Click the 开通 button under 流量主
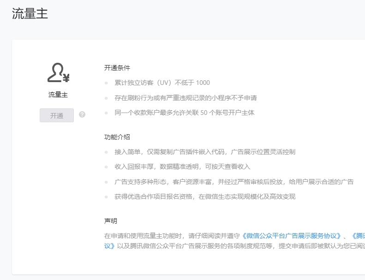The width and height of the screenshot is (365, 280). pos(57,115)
